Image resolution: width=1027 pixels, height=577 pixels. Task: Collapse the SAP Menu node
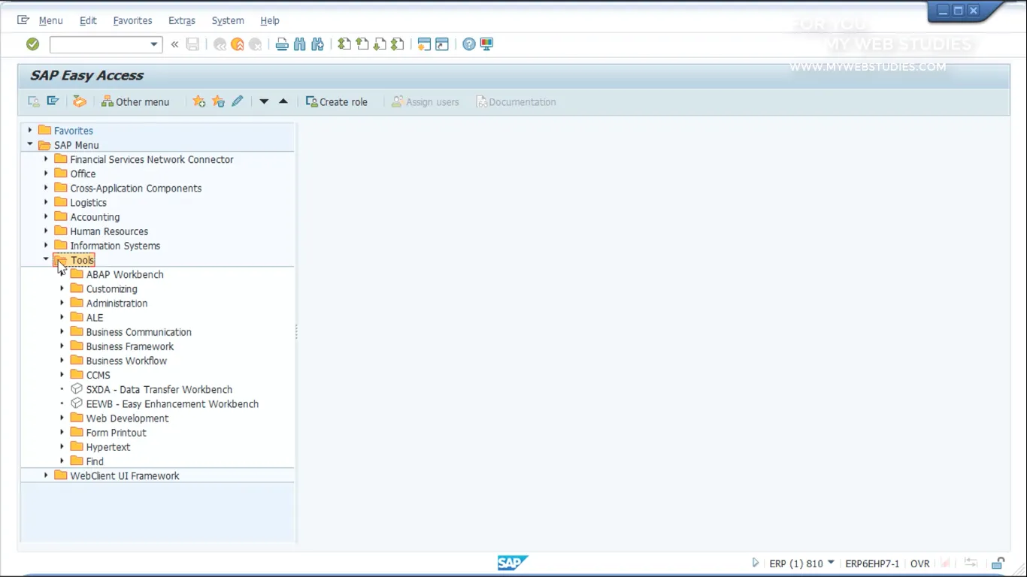[x=30, y=145]
